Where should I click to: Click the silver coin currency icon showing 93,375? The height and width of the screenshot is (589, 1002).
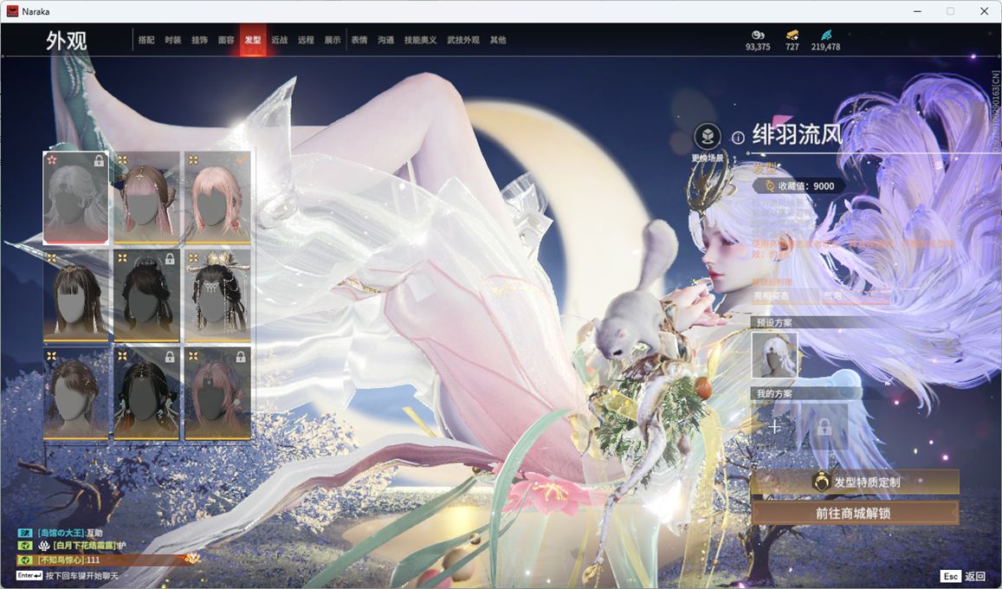point(757,35)
